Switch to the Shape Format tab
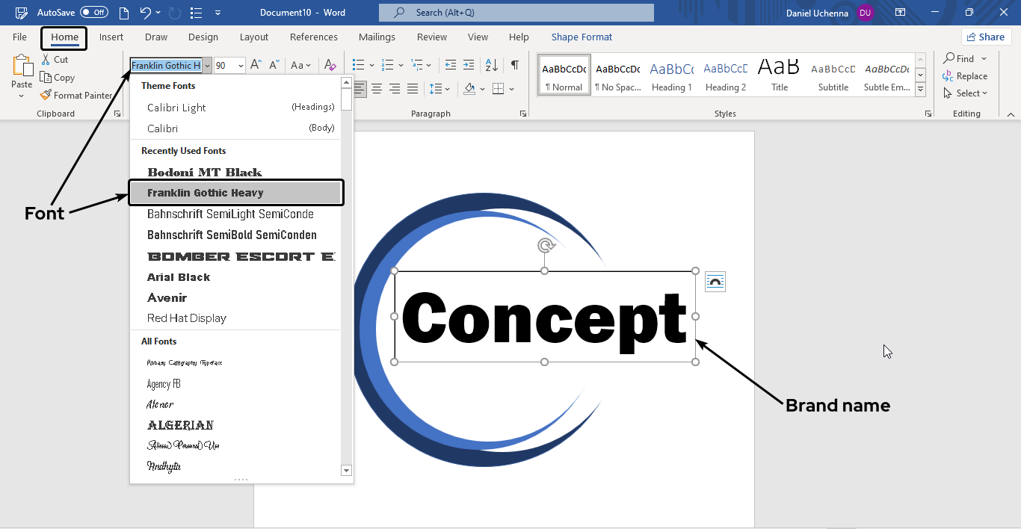 click(x=582, y=37)
